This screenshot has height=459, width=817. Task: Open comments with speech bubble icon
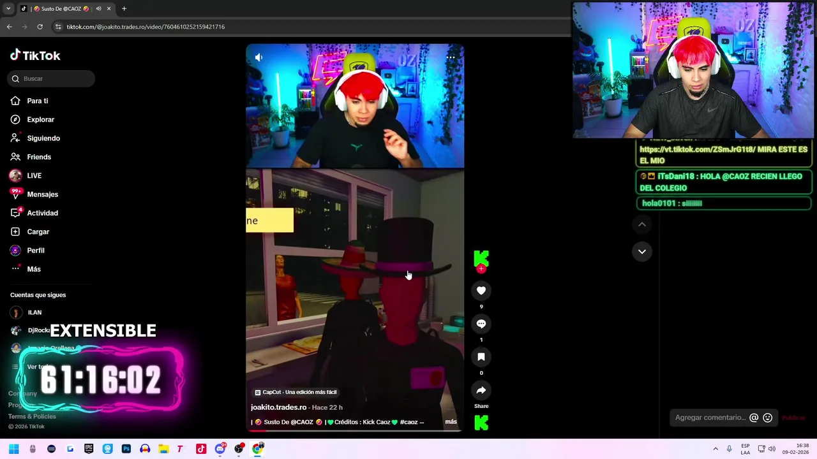(x=481, y=324)
